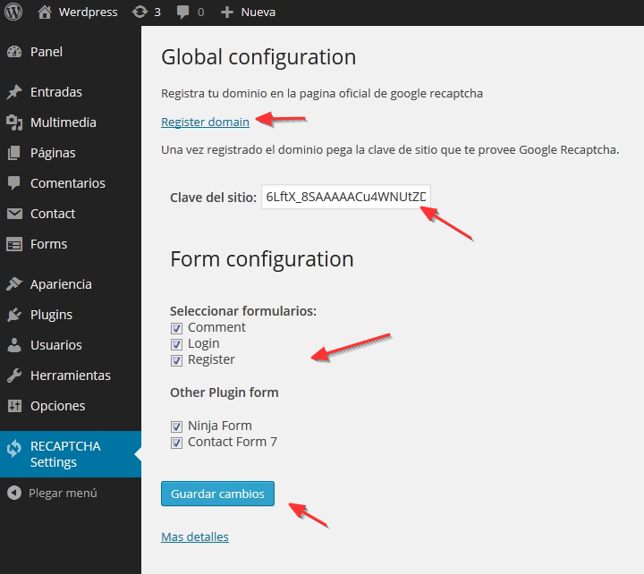
Task: Open the Entradas menu item
Action: (x=55, y=92)
